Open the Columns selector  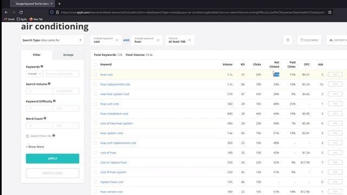[x=309, y=40]
